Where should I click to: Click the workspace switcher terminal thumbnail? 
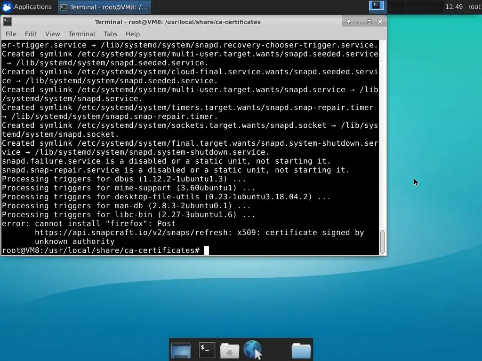coord(376,6)
